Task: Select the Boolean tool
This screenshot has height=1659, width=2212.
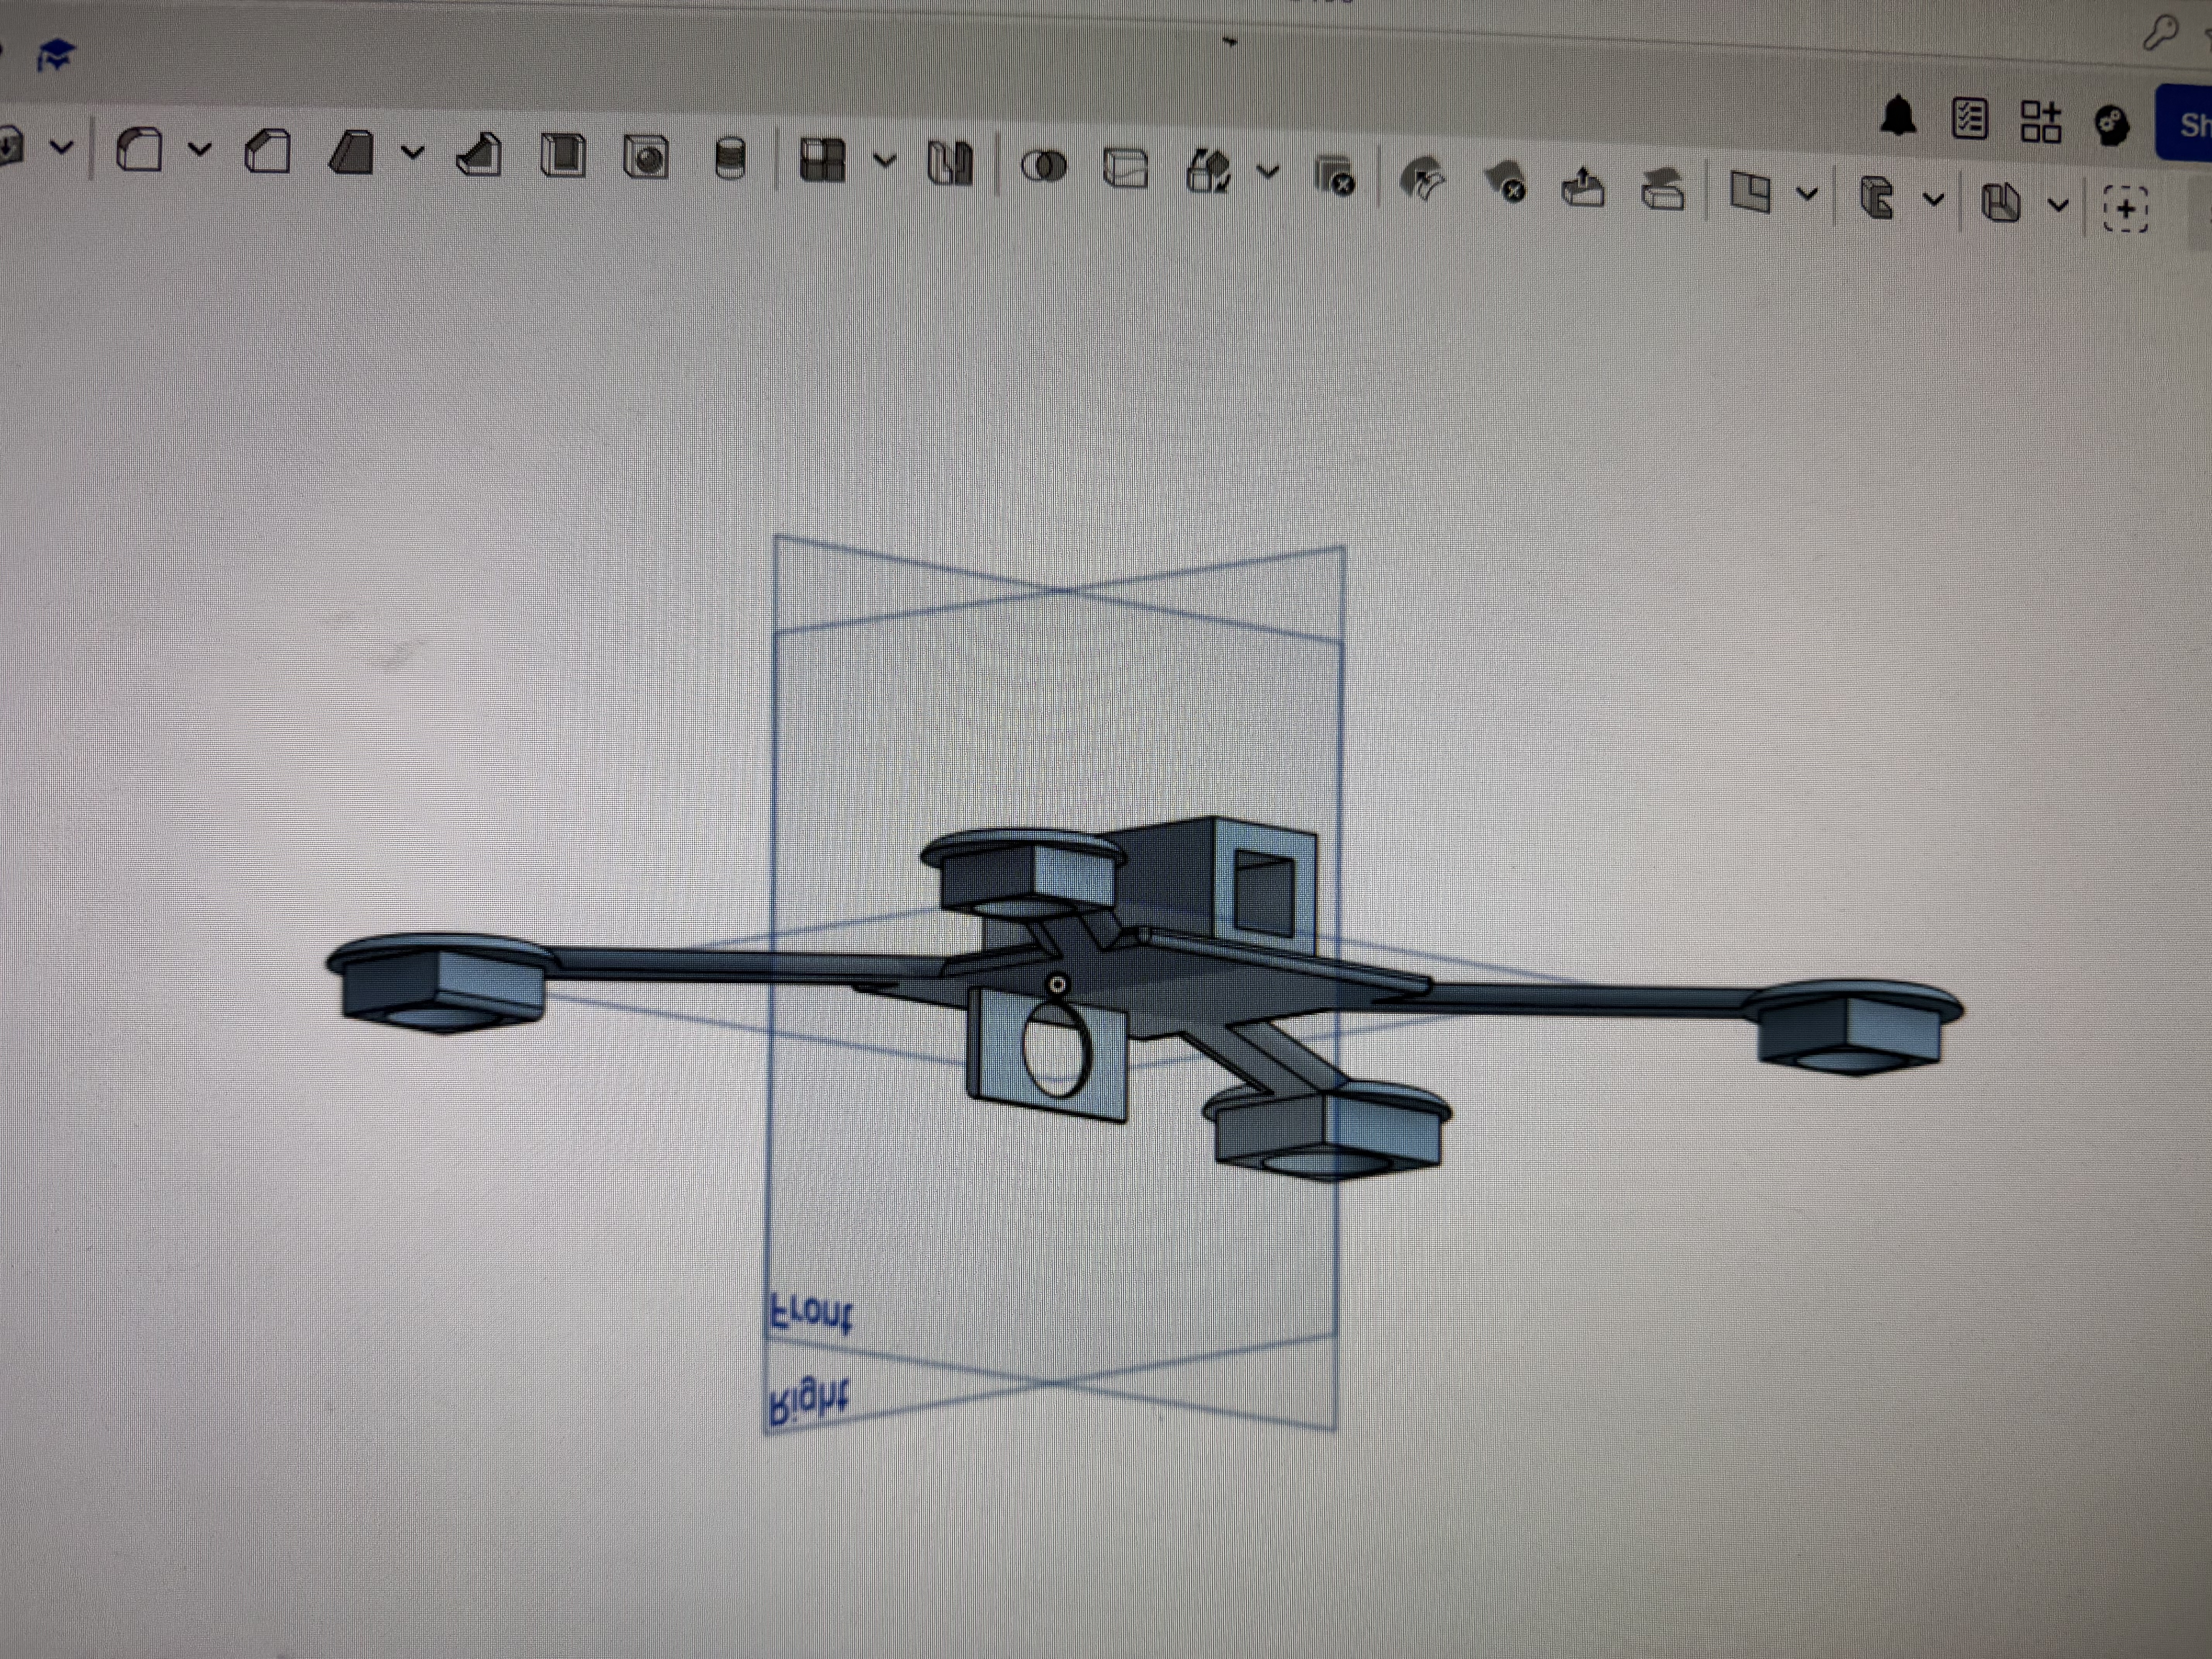Action: click(x=1044, y=166)
